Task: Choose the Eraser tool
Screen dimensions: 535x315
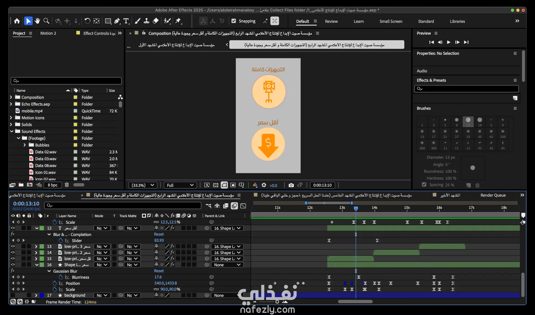Action: (x=156, y=21)
